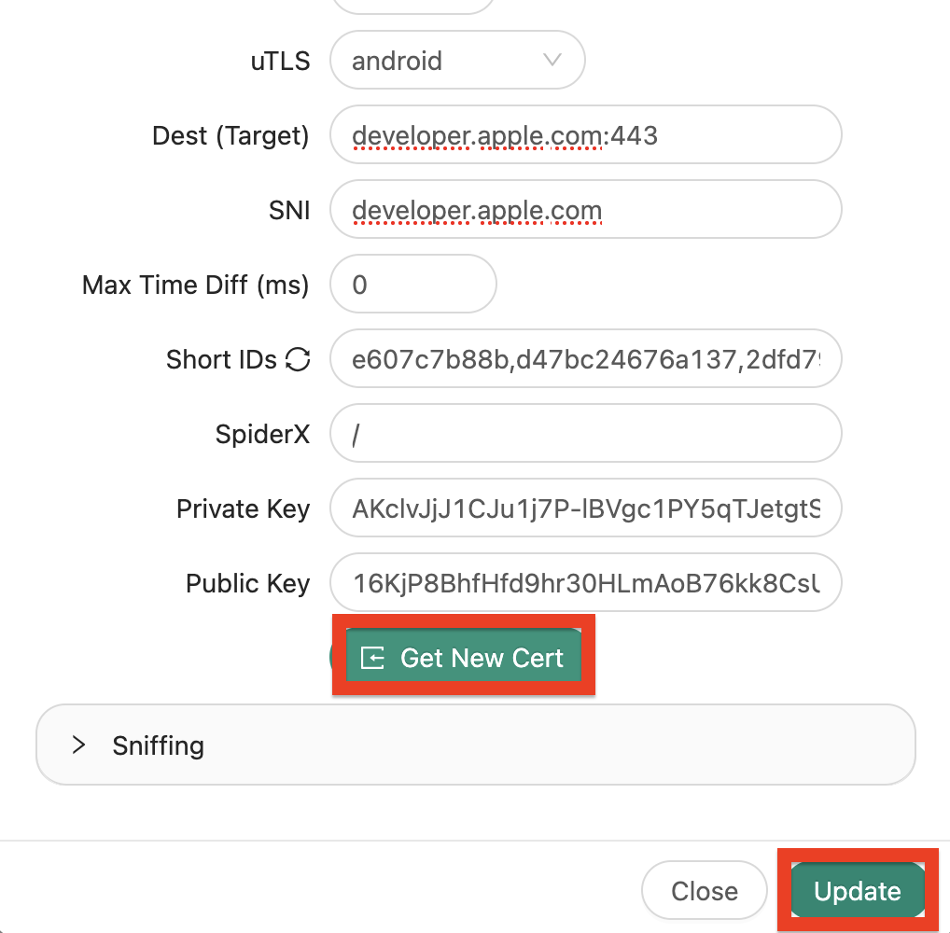Select the SNI input field
The image size is (950, 933).
tap(585, 209)
